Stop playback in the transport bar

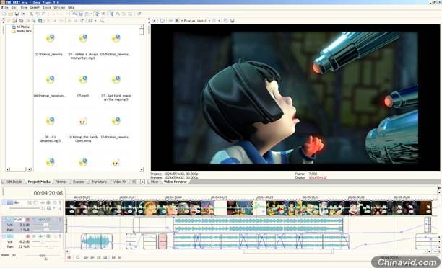[105, 257]
